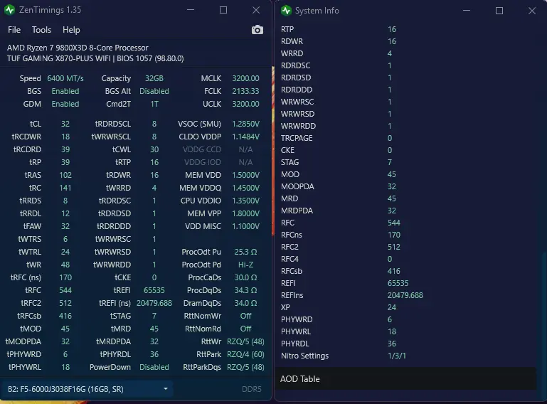This screenshot has width=547, height=404.
Task: Click the UCLK 3200.00 value
Action: tap(245, 104)
